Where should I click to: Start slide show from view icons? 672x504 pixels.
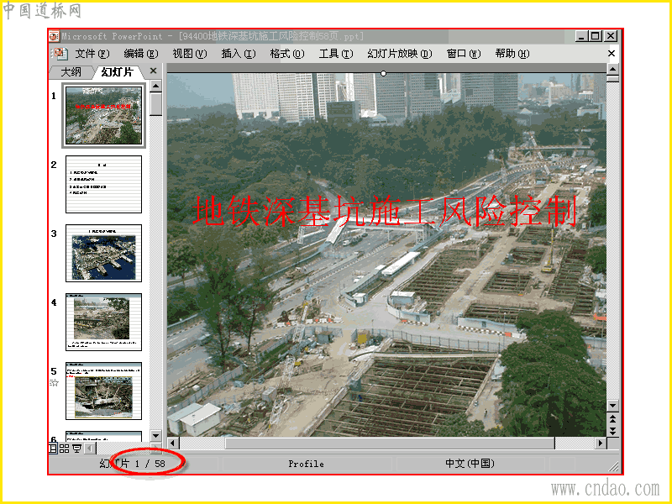click(x=76, y=449)
